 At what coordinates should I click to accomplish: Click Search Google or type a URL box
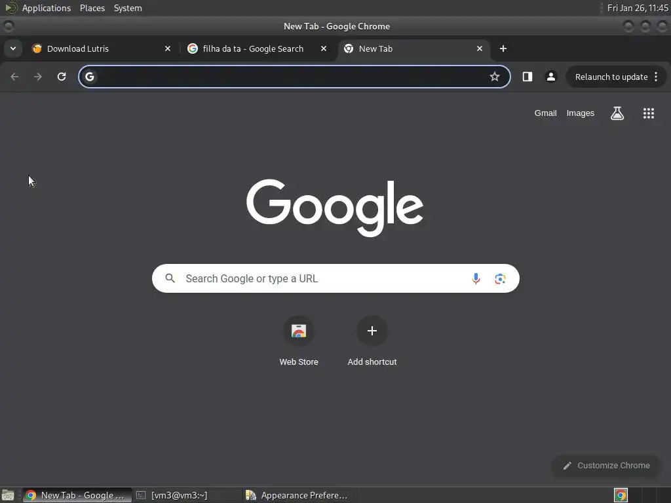pyautogui.click(x=335, y=278)
